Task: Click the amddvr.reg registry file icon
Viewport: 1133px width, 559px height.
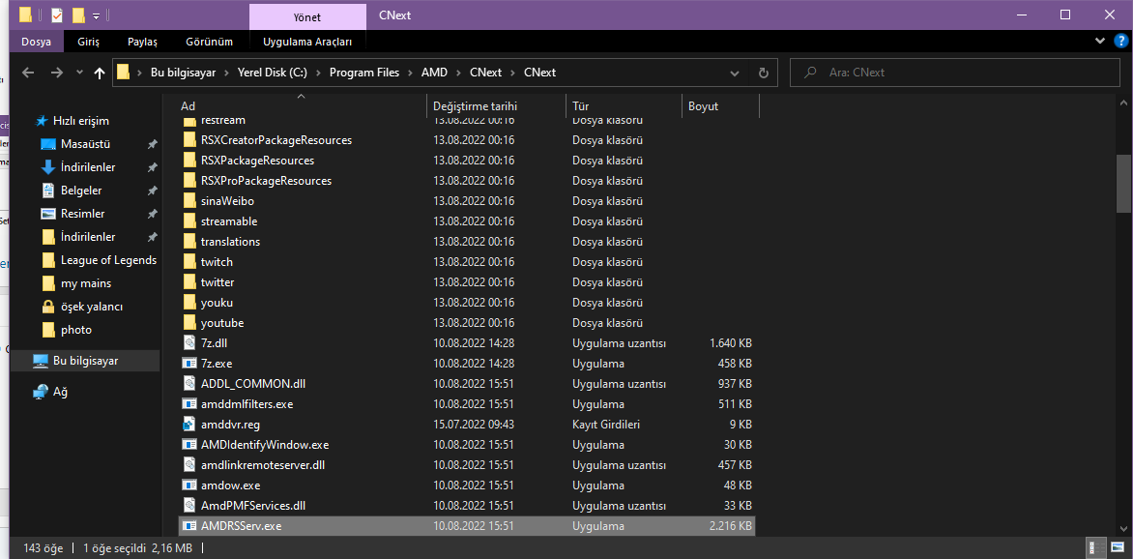Action: [189, 424]
